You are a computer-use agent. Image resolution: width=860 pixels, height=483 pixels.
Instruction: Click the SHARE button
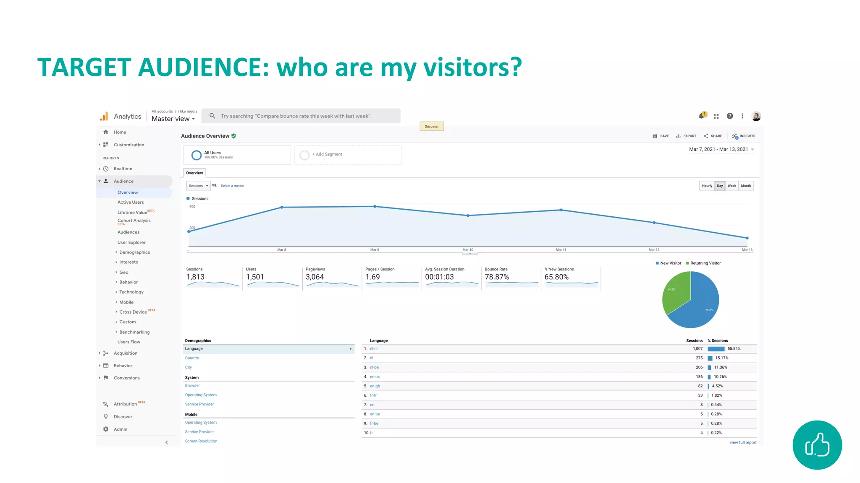pos(713,136)
